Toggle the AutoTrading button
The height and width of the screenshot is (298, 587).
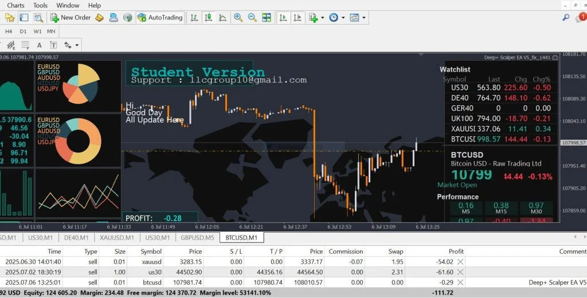[160, 18]
